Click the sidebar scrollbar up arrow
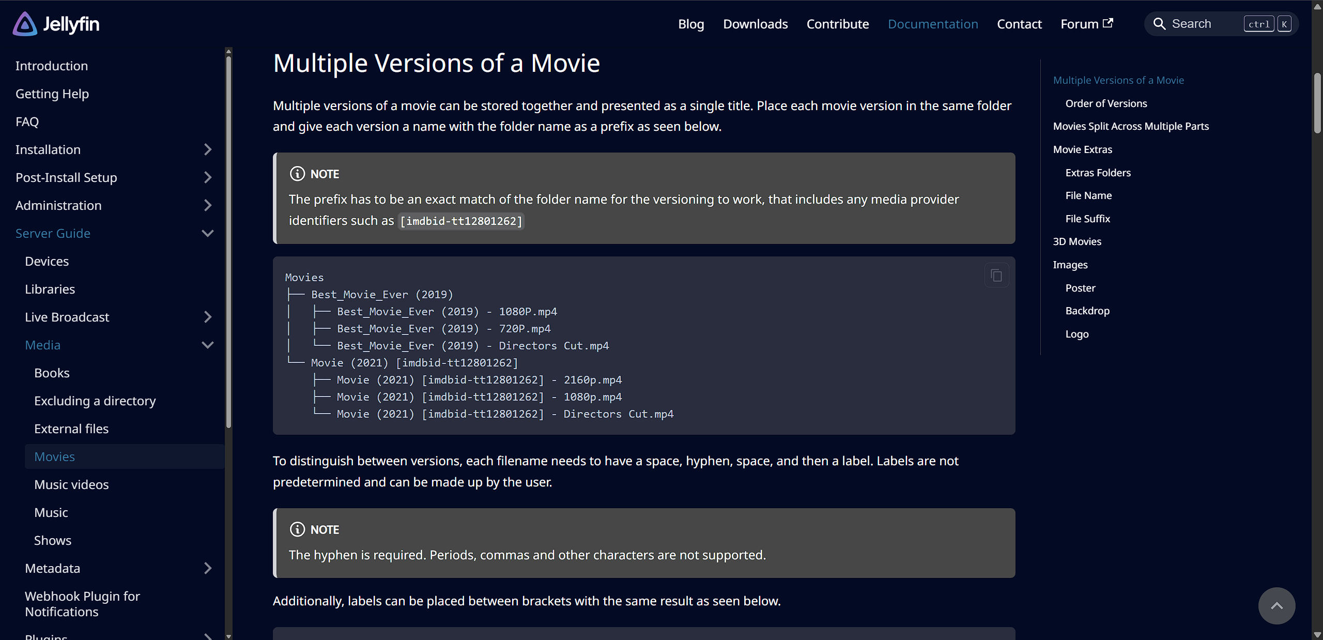This screenshot has height=640, width=1323. click(228, 51)
